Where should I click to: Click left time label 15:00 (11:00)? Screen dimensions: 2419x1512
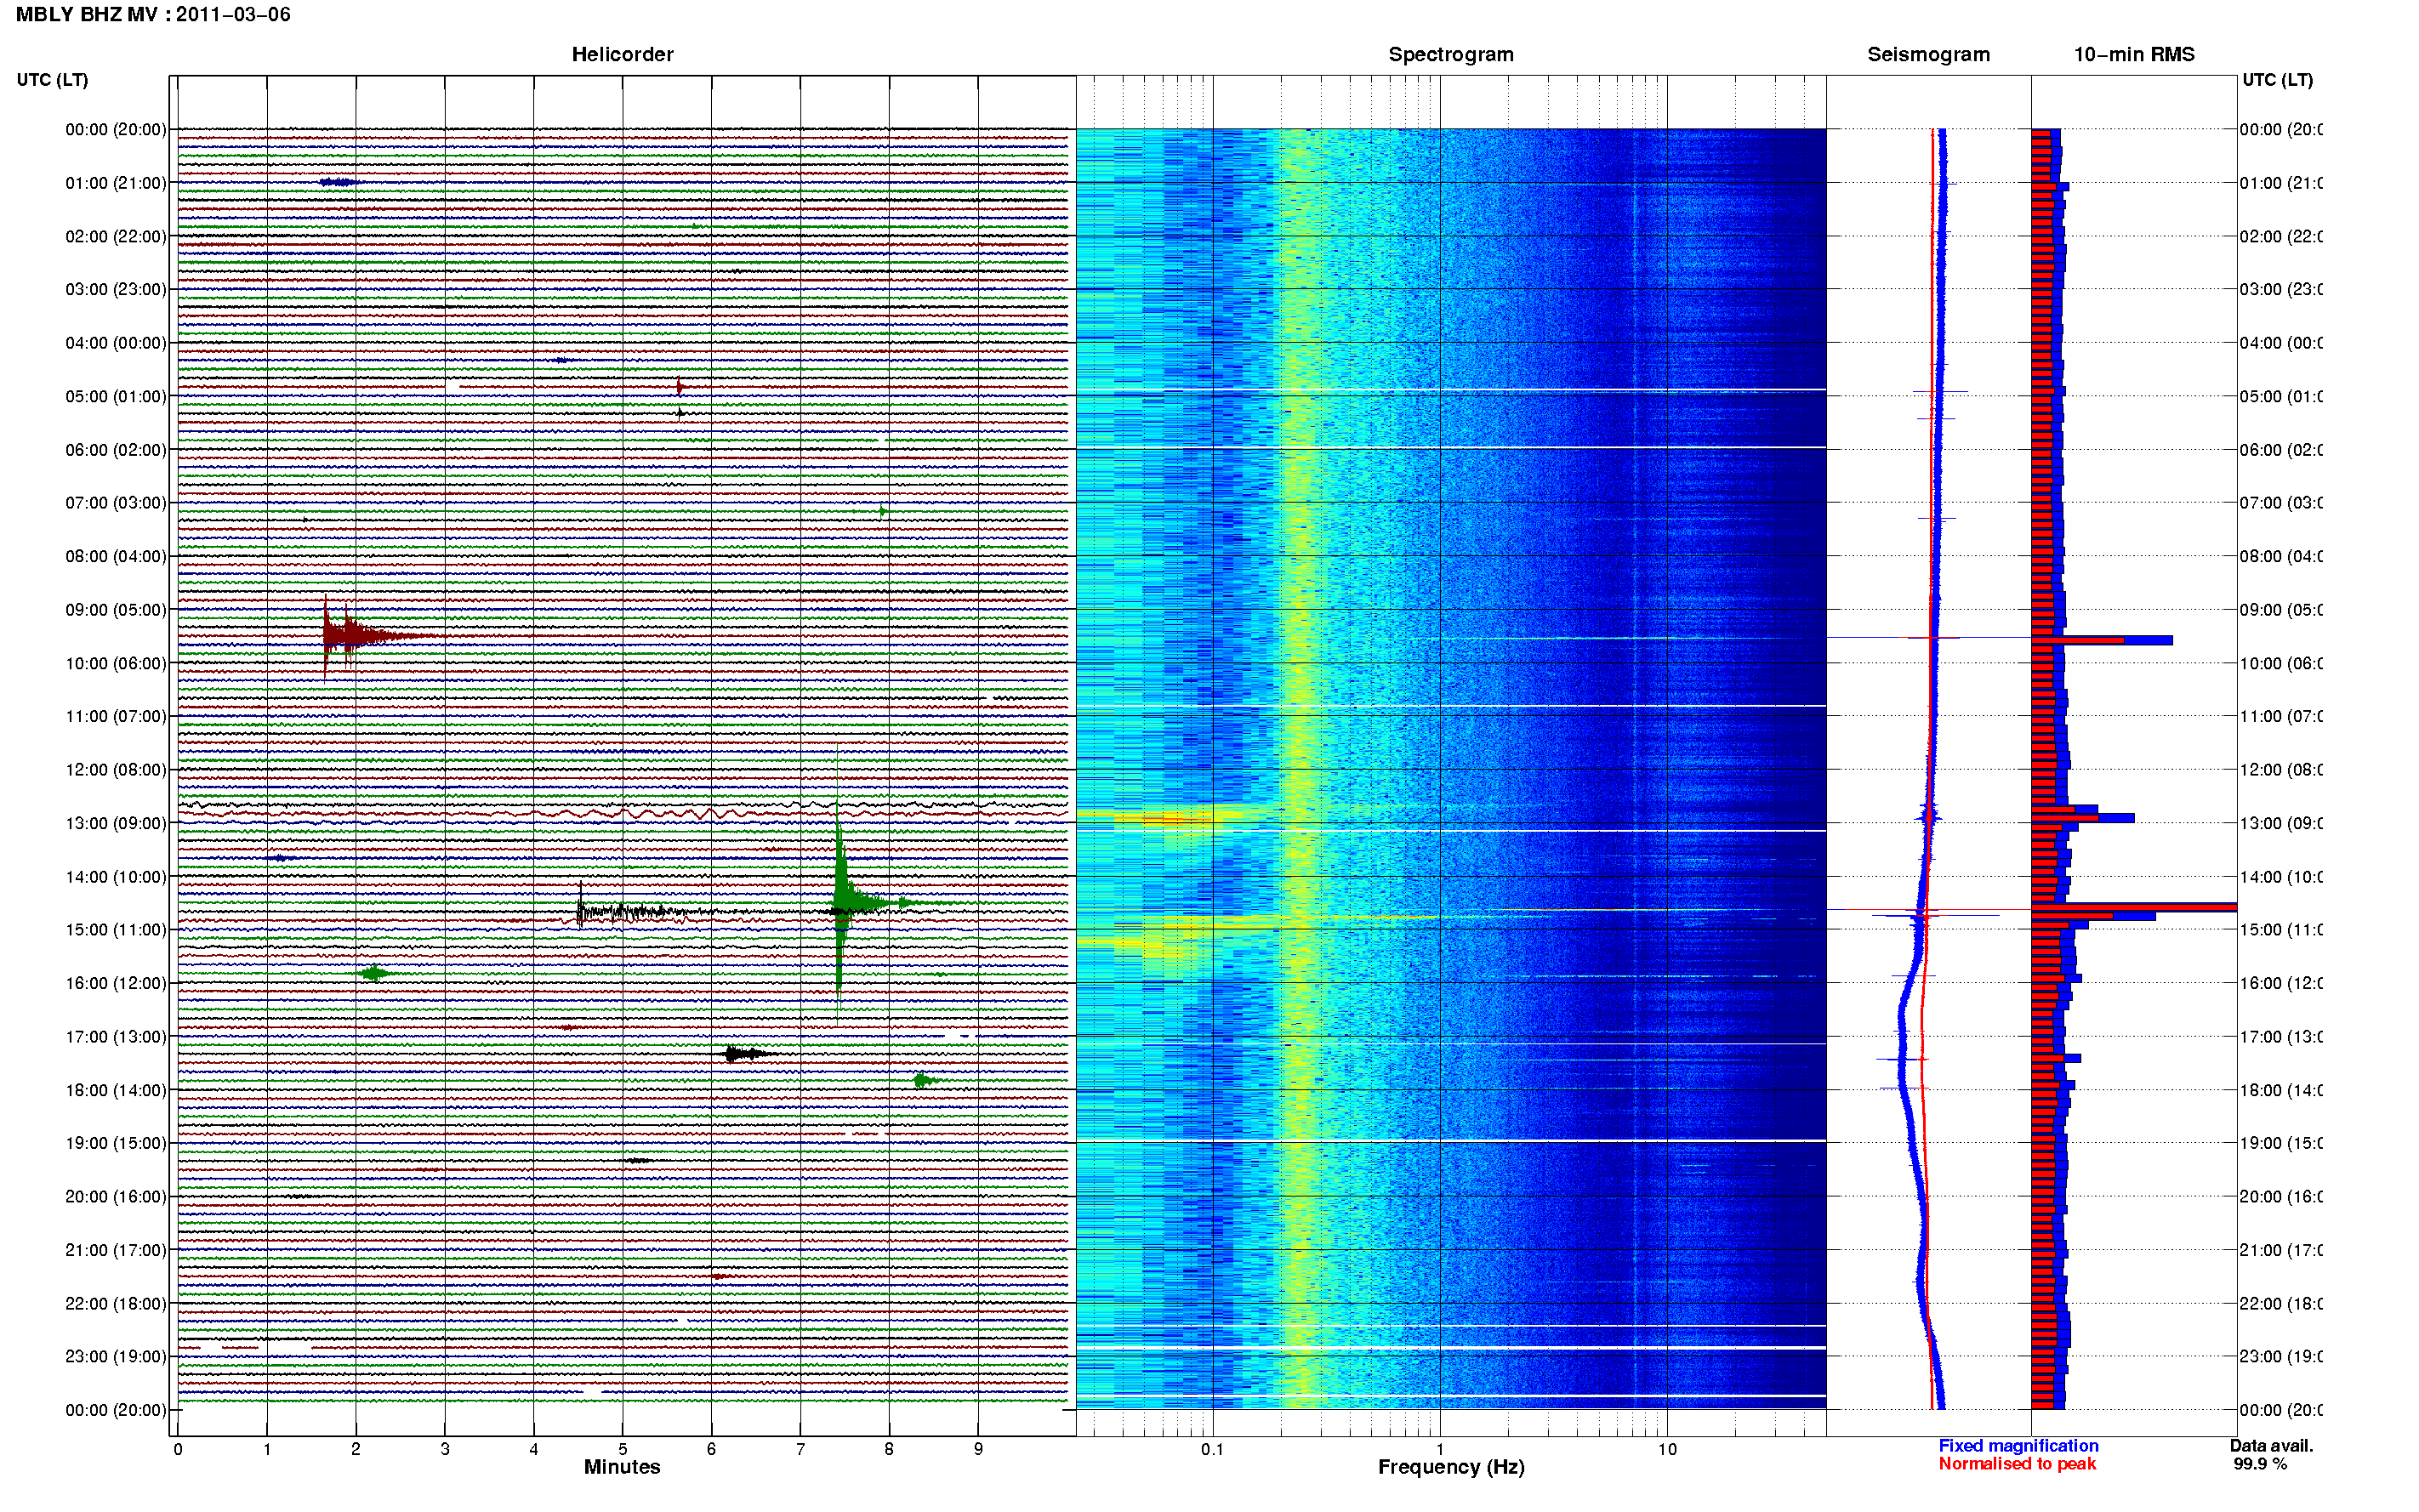point(116,930)
